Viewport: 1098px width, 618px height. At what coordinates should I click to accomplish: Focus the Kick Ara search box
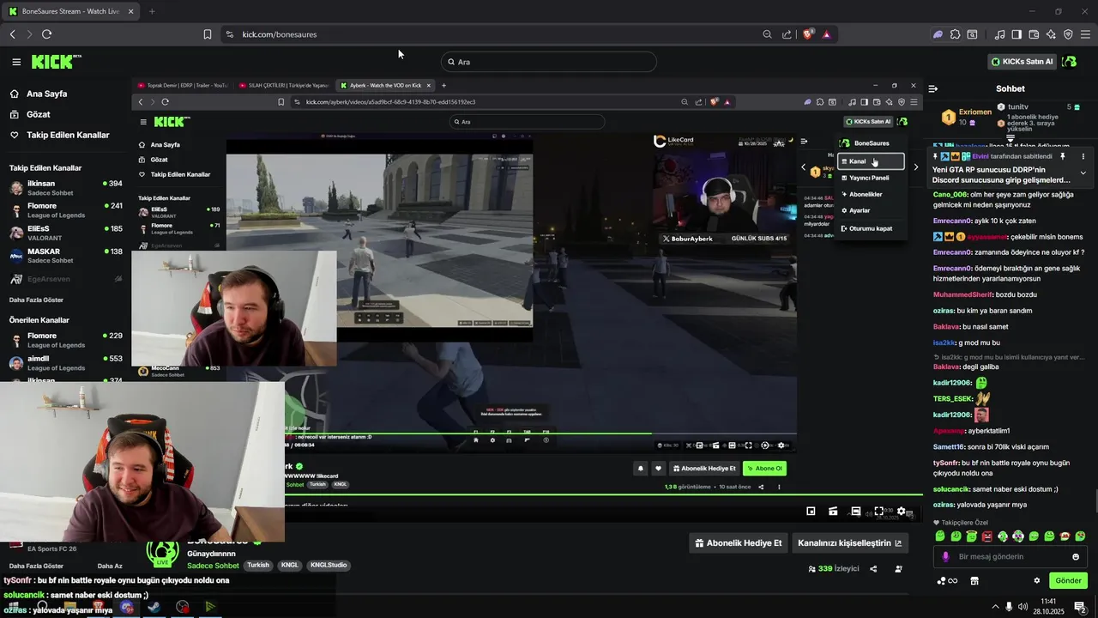549,62
